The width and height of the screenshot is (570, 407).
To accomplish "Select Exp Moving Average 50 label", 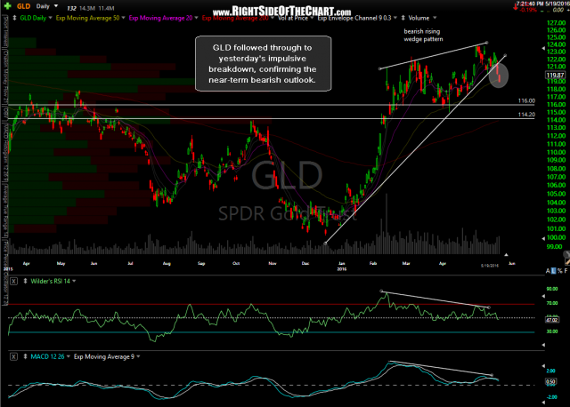I will (x=87, y=18).
